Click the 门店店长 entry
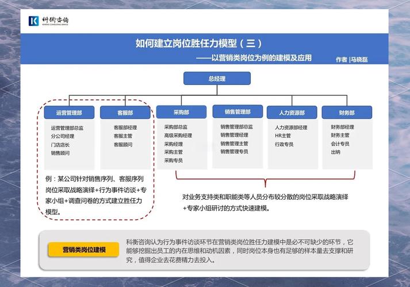The height and width of the screenshot is (287, 410). click(60, 145)
